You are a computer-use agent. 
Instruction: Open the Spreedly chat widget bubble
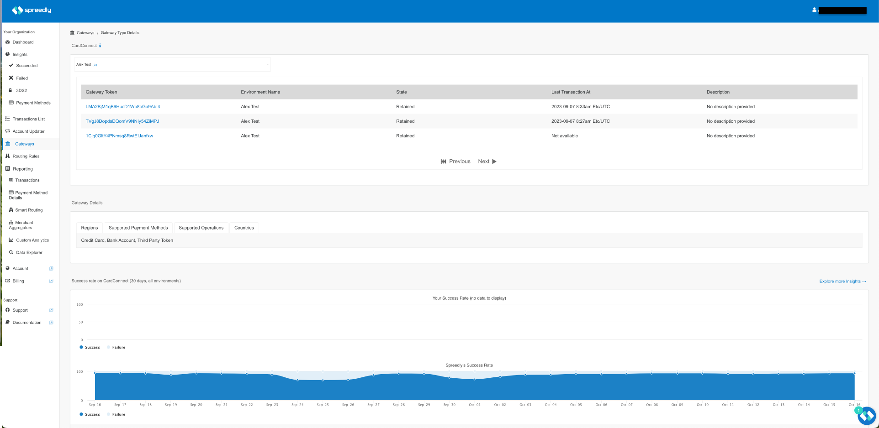tap(866, 416)
